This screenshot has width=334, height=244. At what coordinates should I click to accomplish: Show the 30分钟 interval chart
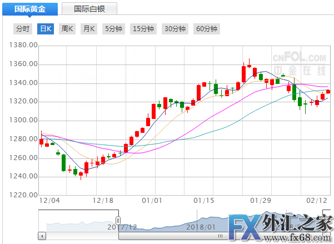click(x=175, y=29)
